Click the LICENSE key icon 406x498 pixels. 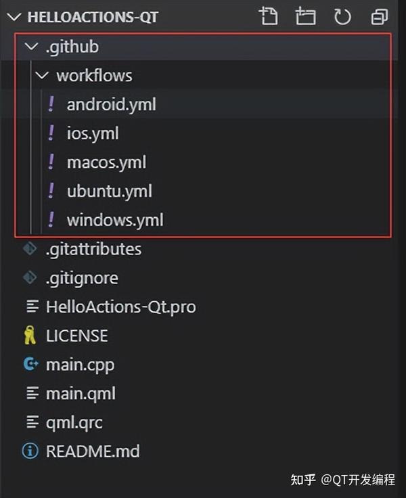(30, 336)
